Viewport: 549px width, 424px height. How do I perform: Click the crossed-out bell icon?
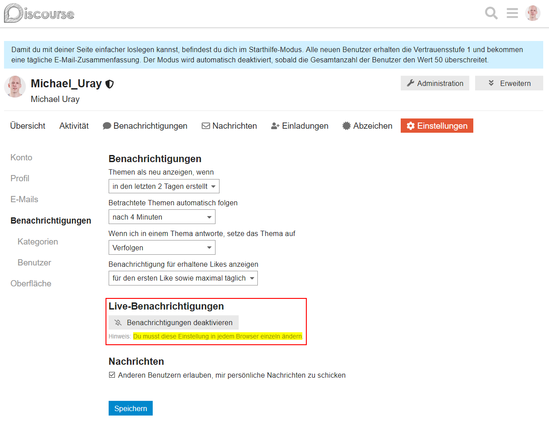click(118, 322)
